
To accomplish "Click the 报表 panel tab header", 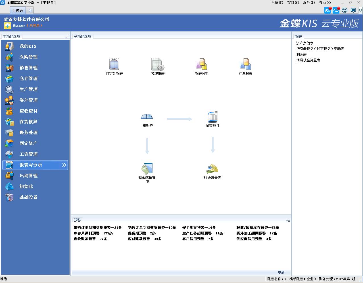I will [298, 36].
